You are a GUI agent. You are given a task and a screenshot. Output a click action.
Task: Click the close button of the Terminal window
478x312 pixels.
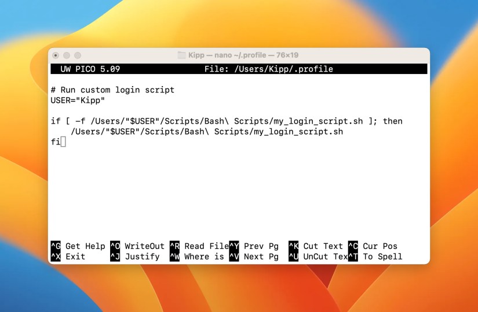tap(56, 55)
